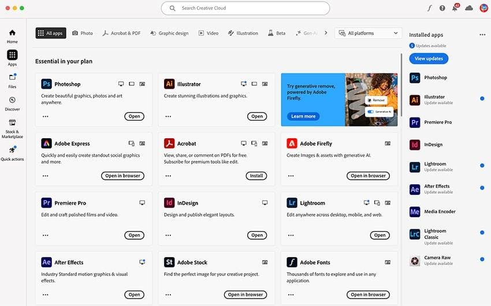
Task: Click the Premiere Pro icon in Installed apps
Action: click(415, 122)
